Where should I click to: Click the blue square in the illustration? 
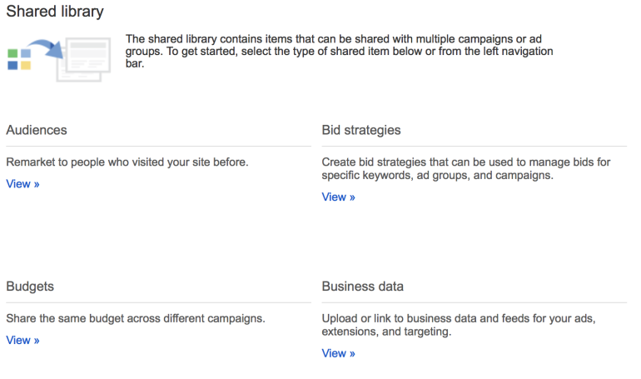pos(12,65)
